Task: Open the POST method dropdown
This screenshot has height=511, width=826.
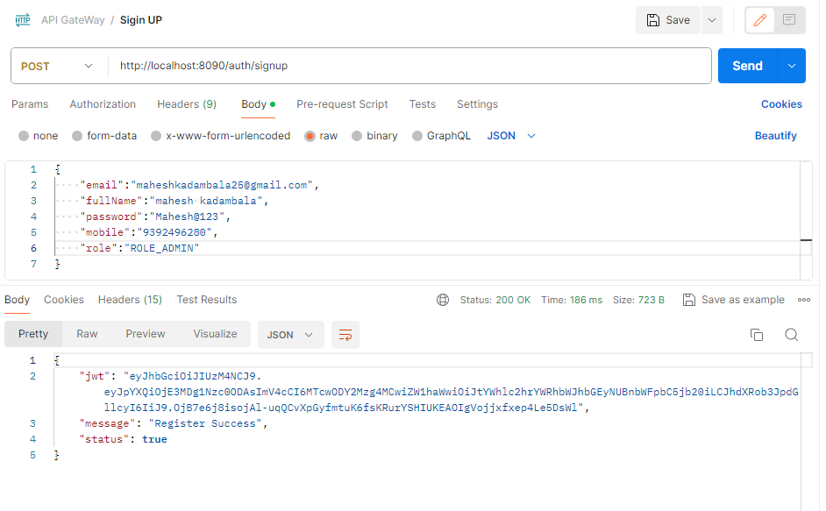Action: (x=59, y=66)
